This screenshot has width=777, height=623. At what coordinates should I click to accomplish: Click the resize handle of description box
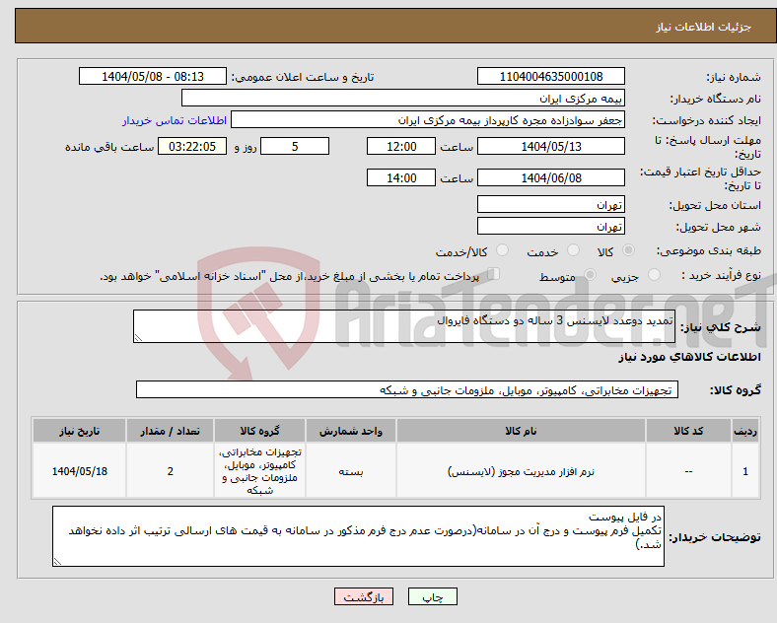tap(138, 338)
